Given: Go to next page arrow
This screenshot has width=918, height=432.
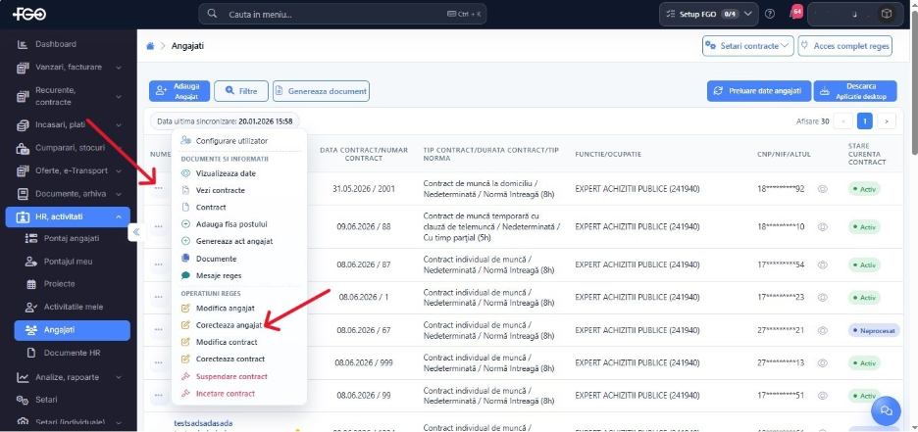Looking at the screenshot, I should [887, 121].
